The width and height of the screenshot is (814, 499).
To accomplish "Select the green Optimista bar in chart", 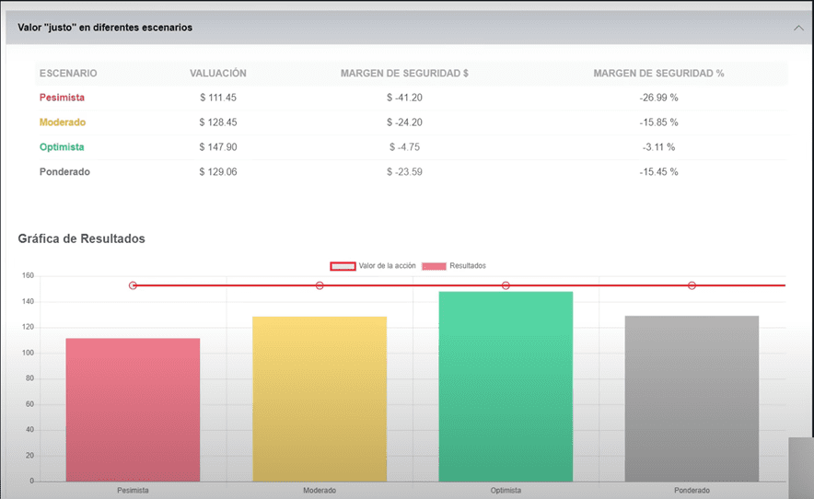I will [x=506, y=387].
